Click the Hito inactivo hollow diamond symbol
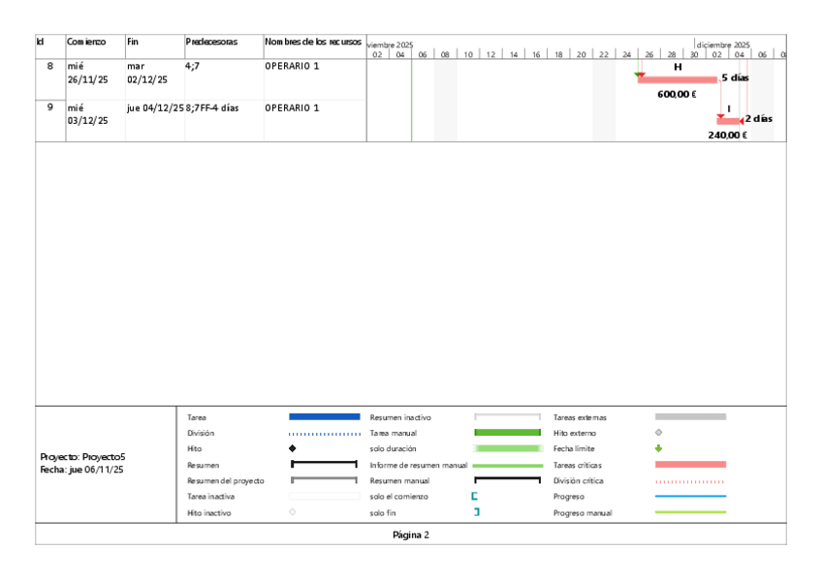 [293, 512]
